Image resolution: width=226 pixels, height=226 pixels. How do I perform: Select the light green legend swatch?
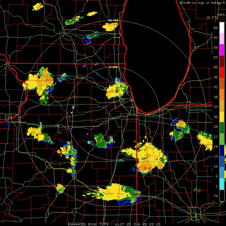tap(222, 139)
